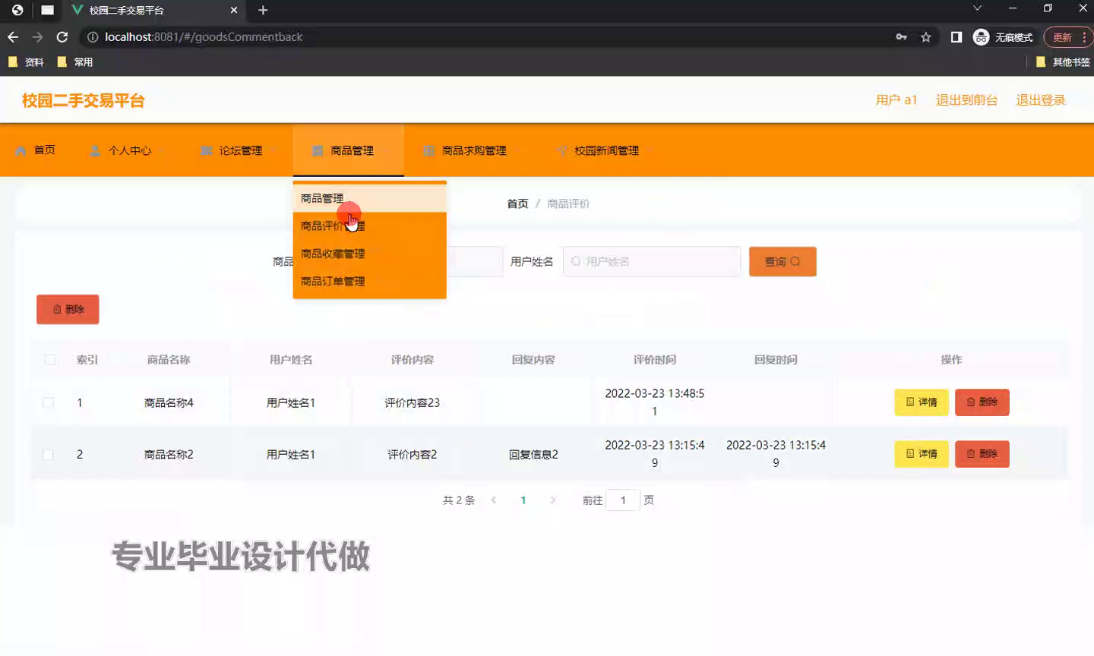Image resolution: width=1094 pixels, height=656 pixels.
Task: Click the 商品名称 column header
Action: pyautogui.click(x=169, y=360)
